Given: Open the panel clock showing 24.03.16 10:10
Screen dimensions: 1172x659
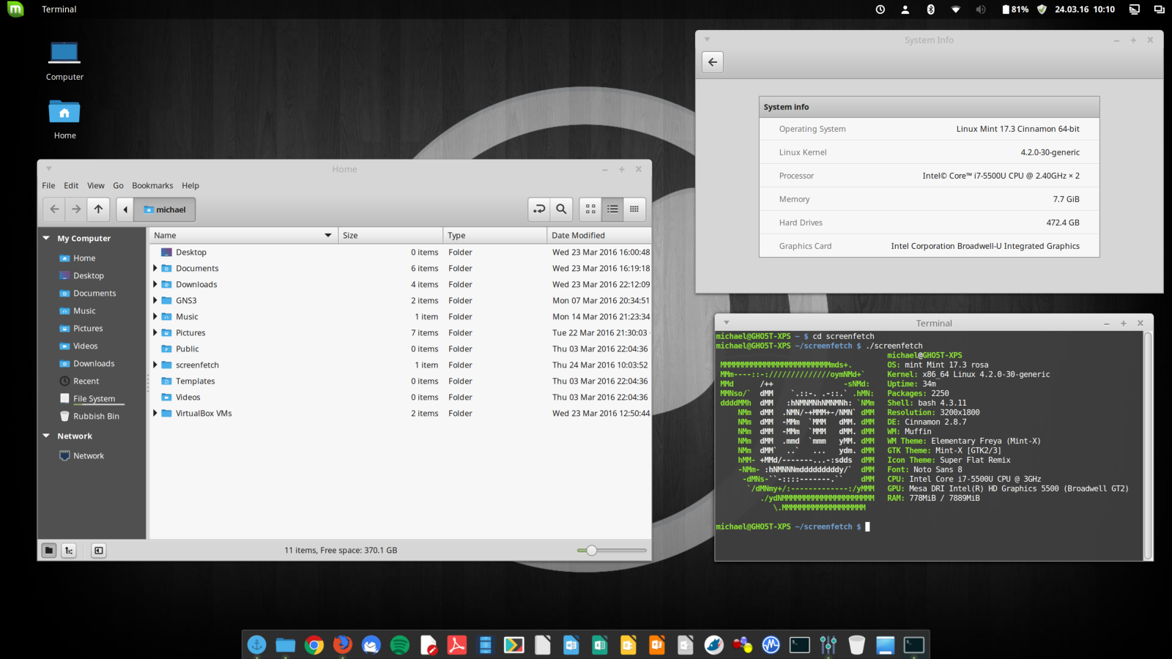Looking at the screenshot, I should (x=1085, y=10).
